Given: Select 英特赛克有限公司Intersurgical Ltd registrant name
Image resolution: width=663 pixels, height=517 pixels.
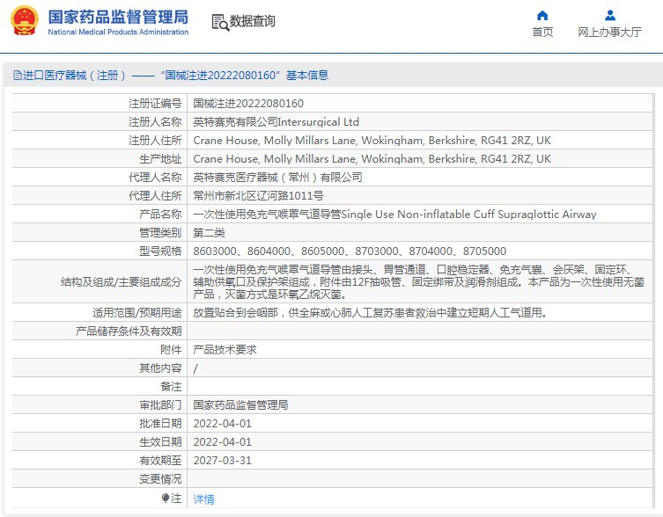Looking at the screenshot, I should click(276, 122).
